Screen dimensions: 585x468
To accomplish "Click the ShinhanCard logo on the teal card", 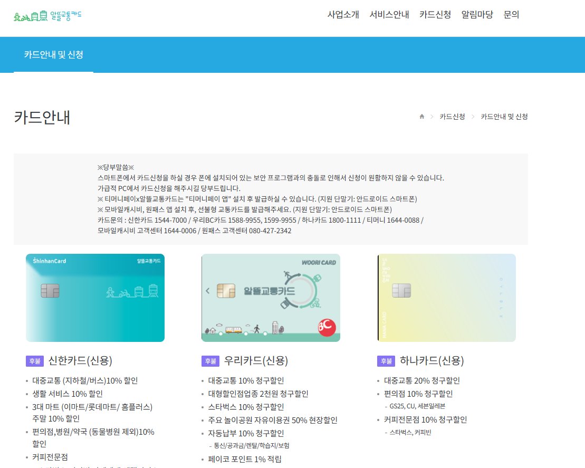I will (49, 261).
